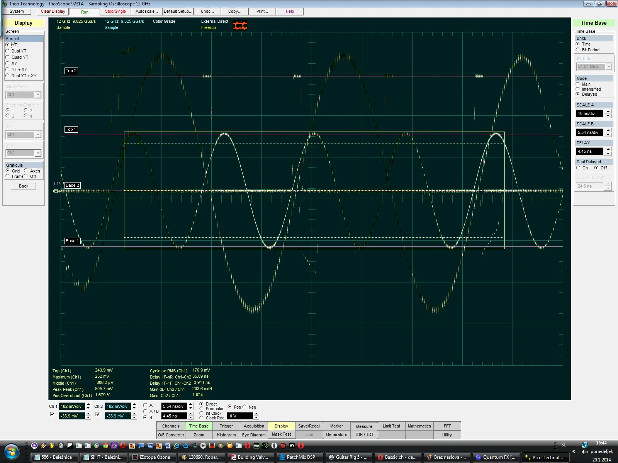The width and height of the screenshot is (618, 463).
Task: Uncheck the Ch 1 enable checkbox
Action: [52, 414]
